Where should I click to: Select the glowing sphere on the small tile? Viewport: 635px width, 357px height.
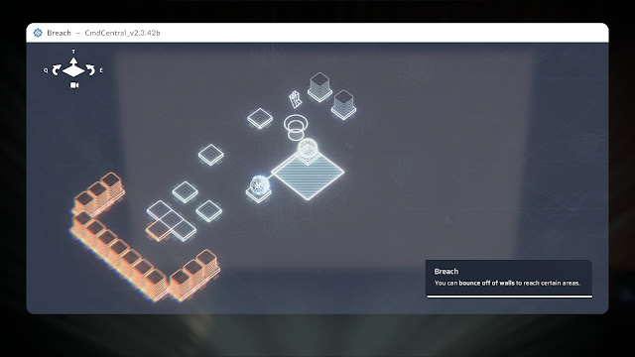(259, 184)
